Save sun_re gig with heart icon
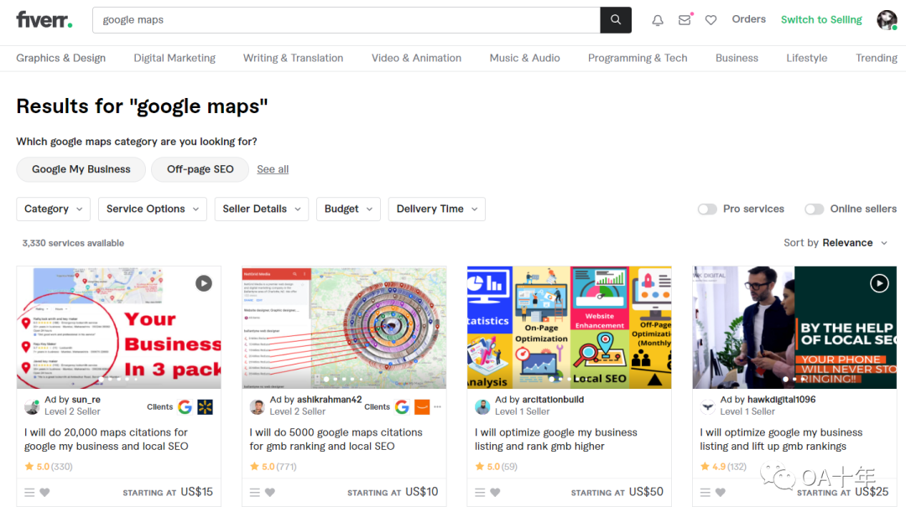The image size is (906, 517). pyautogui.click(x=45, y=493)
